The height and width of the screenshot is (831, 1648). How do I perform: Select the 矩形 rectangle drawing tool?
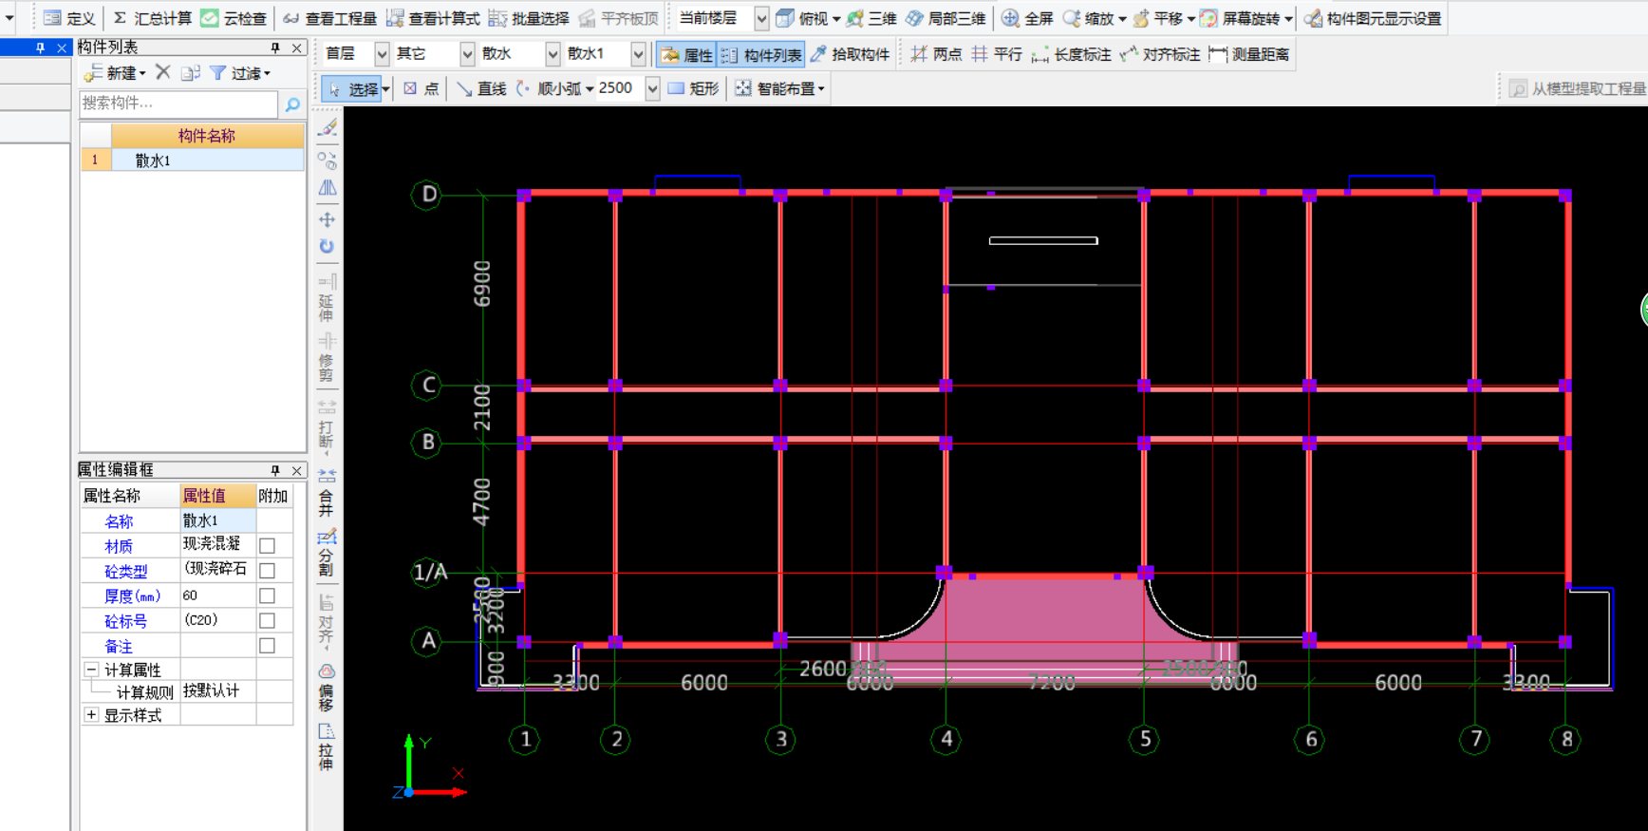point(693,88)
